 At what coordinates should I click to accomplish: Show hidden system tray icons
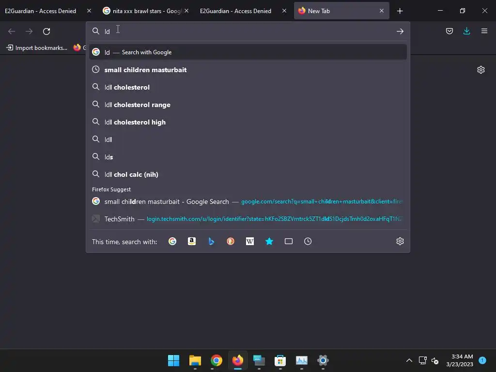(x=409, y=360)
